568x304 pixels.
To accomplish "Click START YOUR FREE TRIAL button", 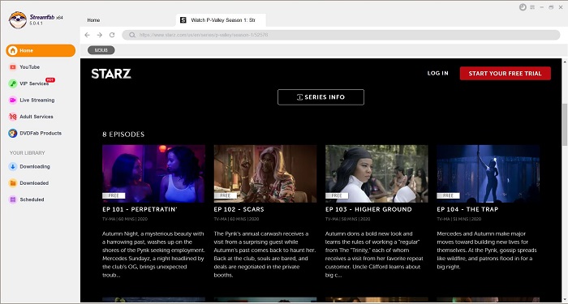I will [x=506, y=74].
